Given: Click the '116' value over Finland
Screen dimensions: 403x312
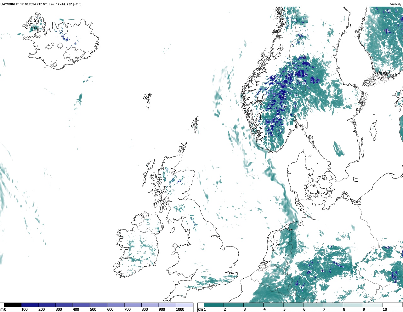Looking at the screenshot, I should [x=386, y=31].
